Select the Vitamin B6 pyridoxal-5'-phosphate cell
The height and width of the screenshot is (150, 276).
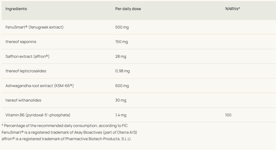[38, 115]
